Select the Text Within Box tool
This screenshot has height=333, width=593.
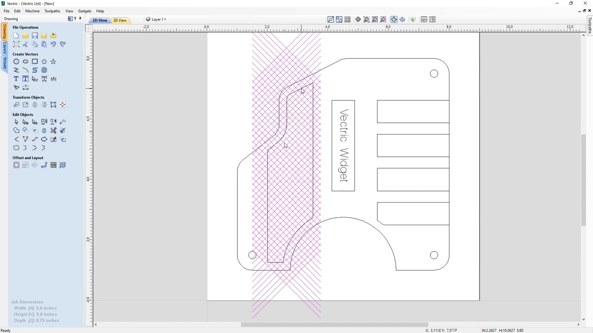point(25,79)
